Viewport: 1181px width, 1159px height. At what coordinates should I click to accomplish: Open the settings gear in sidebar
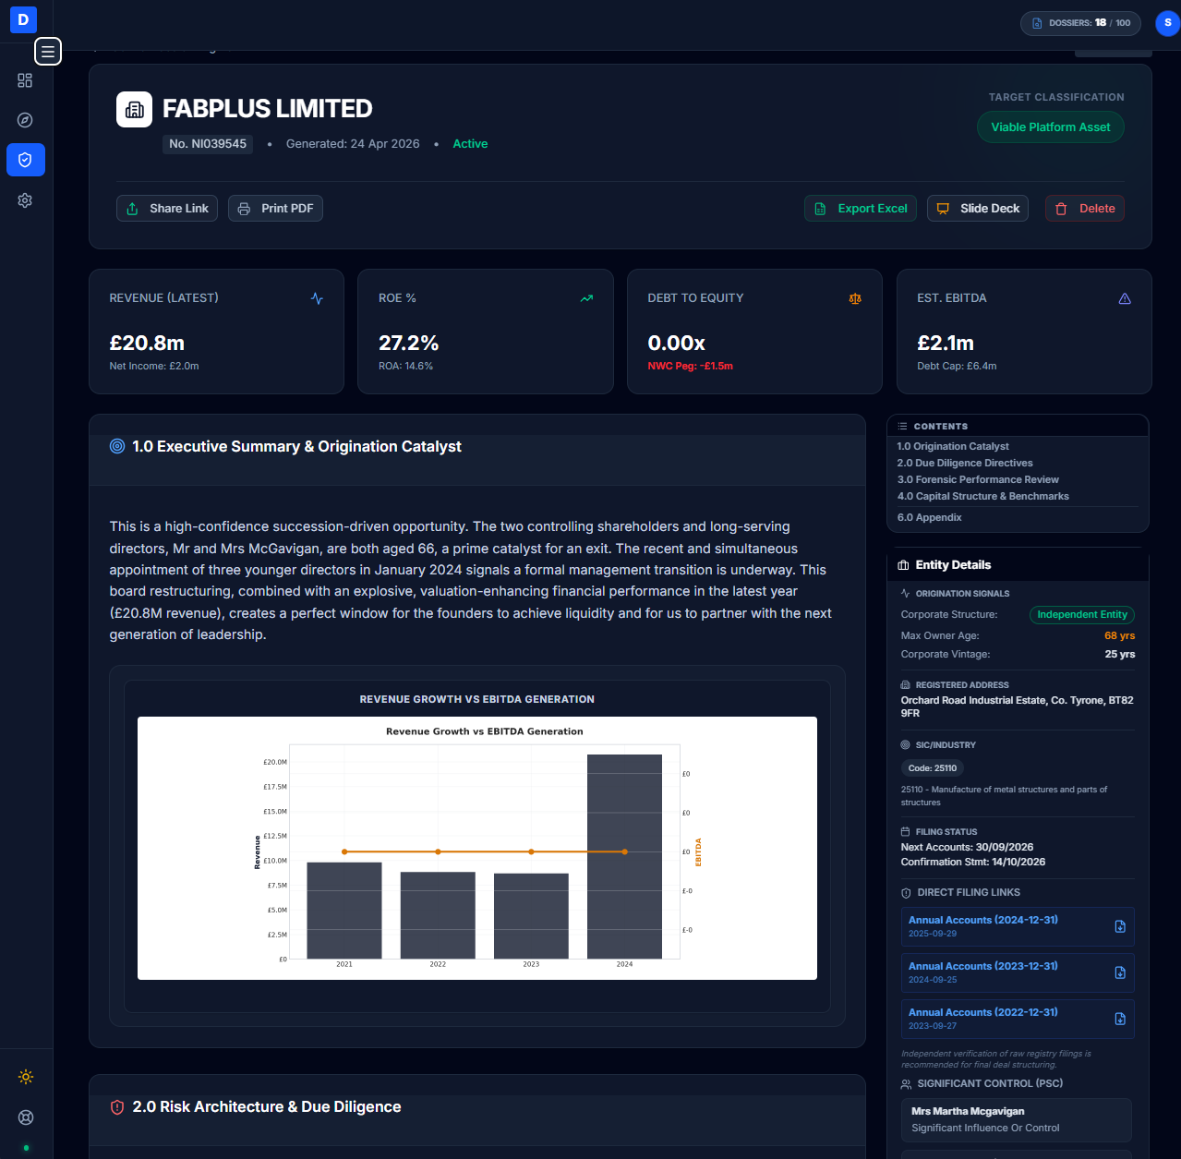[x=25, y=200]
